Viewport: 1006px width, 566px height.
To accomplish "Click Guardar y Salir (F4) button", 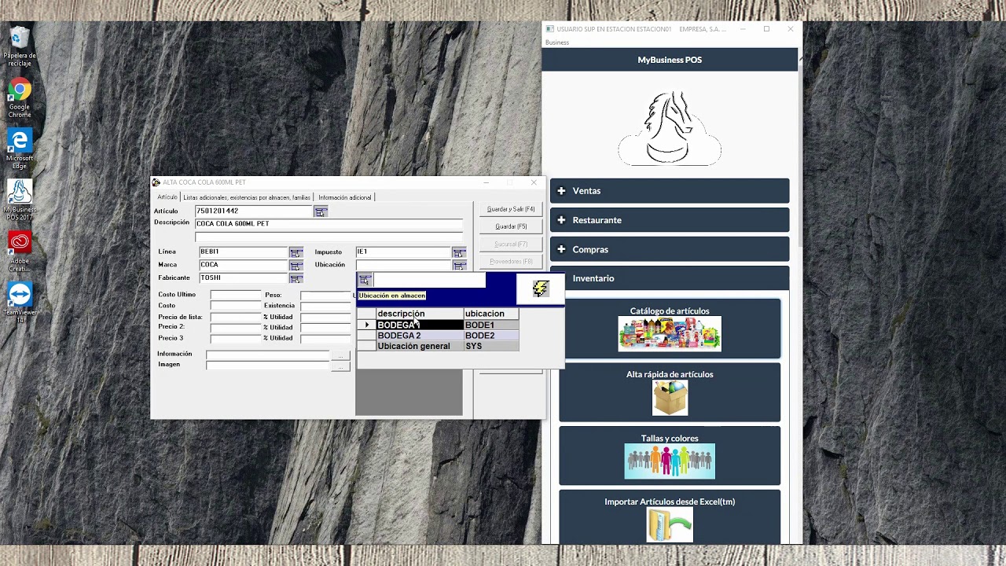I will click(511, 209).
